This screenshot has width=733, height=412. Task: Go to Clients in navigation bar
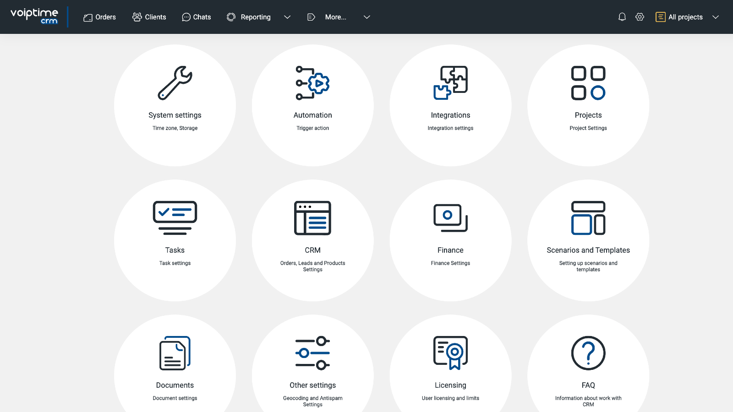(149, 17)
